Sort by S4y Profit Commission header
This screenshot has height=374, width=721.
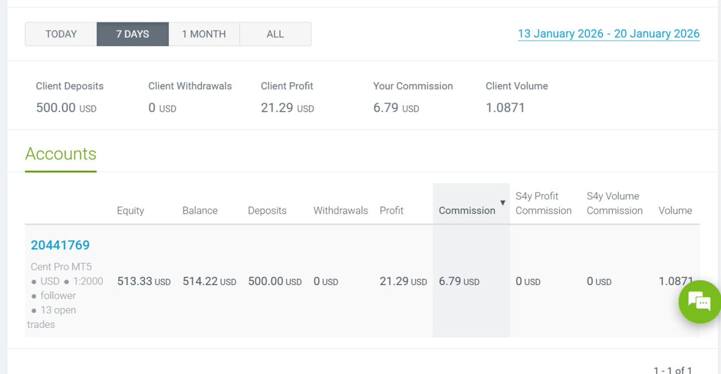[544, 204]
